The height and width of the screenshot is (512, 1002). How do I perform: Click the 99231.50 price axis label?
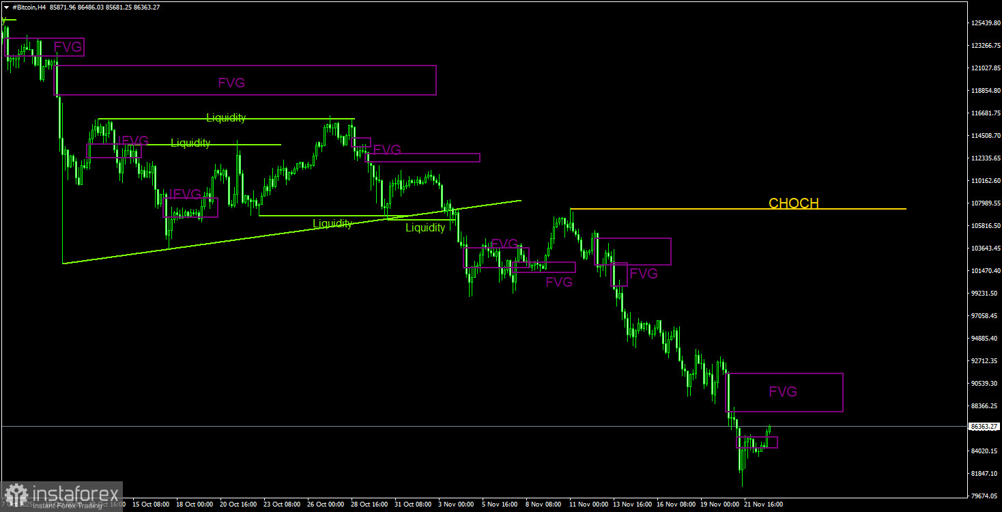click(983, 293)
